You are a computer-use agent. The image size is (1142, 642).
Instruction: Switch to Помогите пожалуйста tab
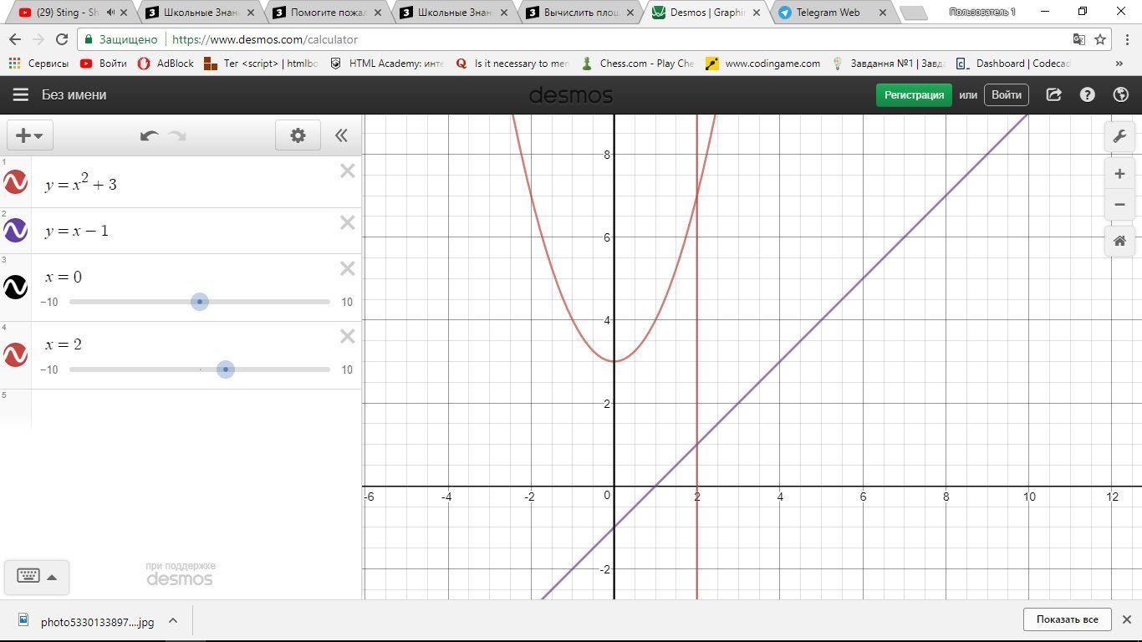click(328, 13)
